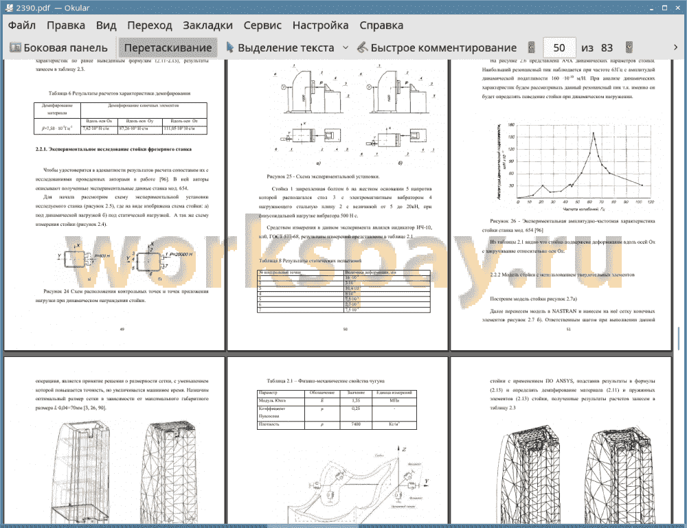The image size is (687, 528).
Task: Open the Вид menu
Action: point(106,25)
